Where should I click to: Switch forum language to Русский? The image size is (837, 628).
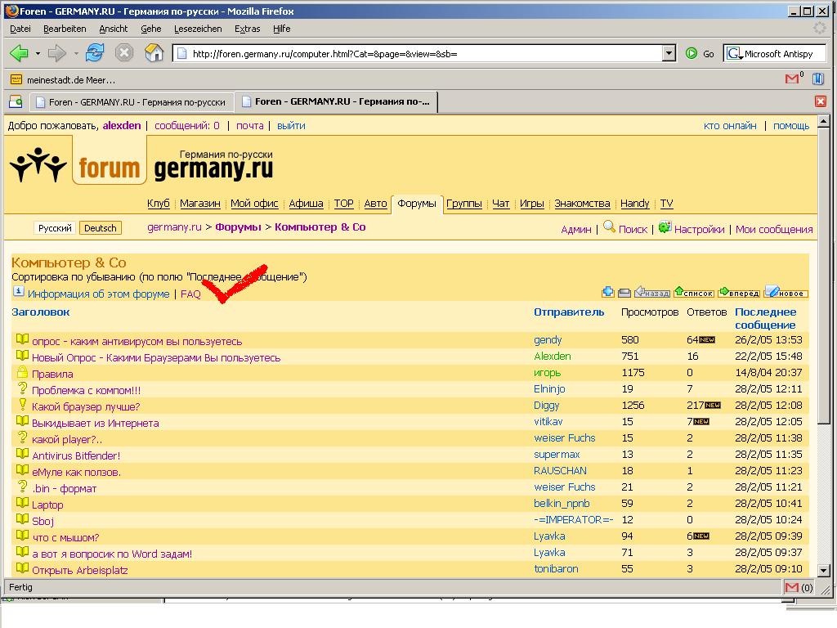55,228
